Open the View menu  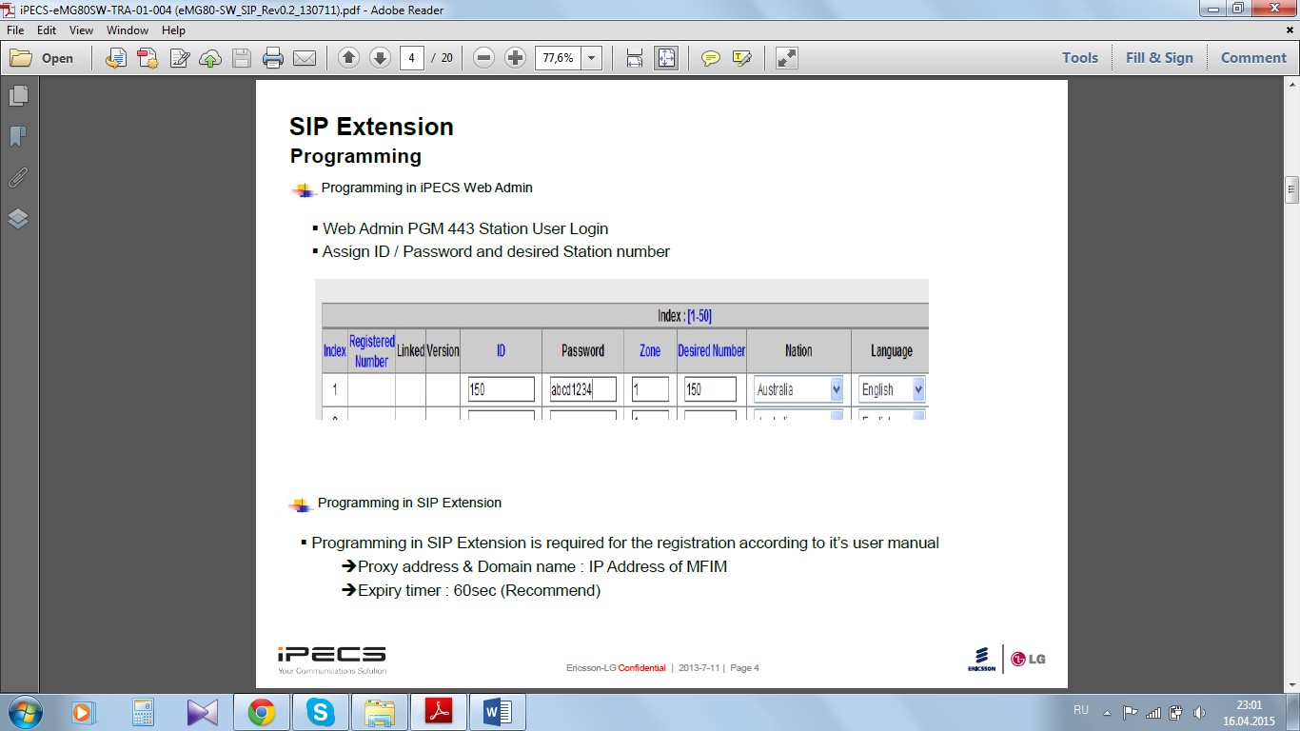pyautogui.click(x=81, y=30)
